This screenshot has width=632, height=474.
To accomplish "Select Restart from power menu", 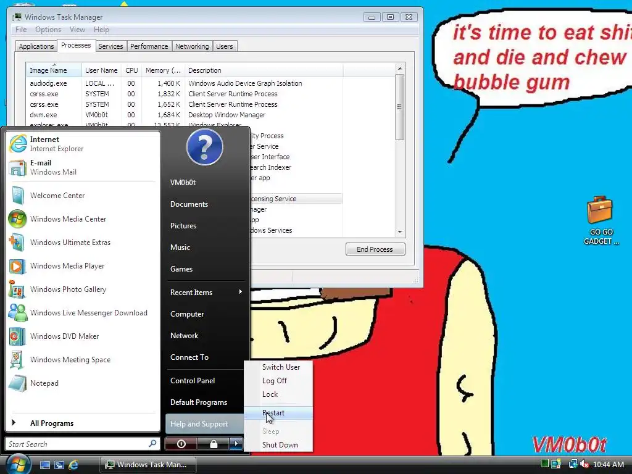I will pos(278,413).
